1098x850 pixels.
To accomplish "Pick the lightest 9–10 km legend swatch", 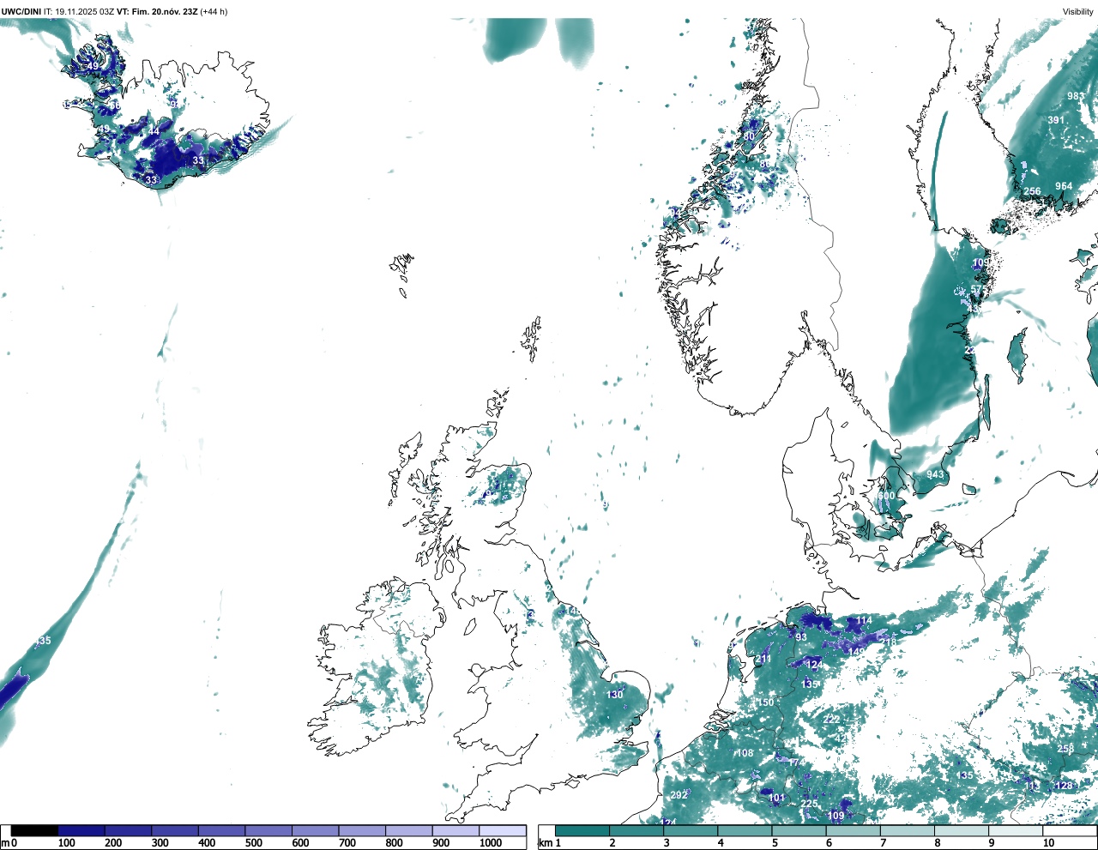I will pyautogui.click(x=1015, y=830).
